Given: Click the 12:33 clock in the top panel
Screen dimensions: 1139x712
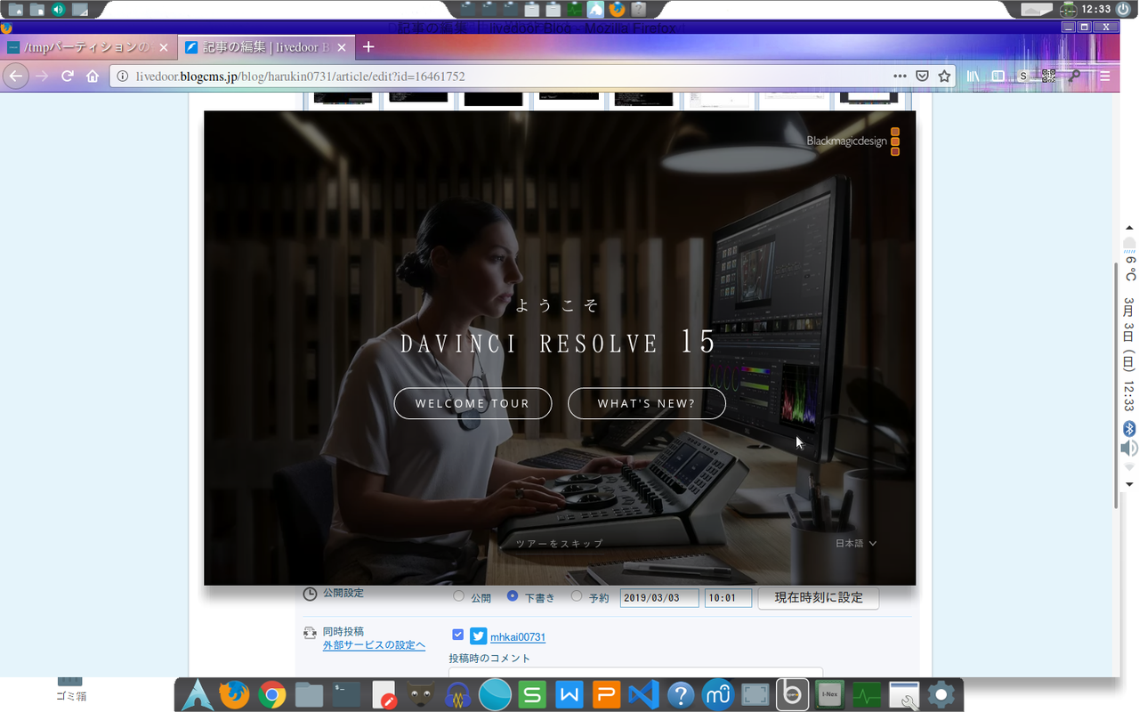Looking at the screenshot, I should click(1095, 9).
